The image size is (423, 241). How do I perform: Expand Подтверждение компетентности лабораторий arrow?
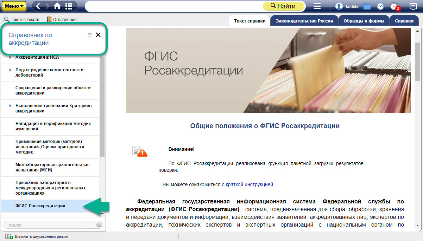(x=11, y=70)
